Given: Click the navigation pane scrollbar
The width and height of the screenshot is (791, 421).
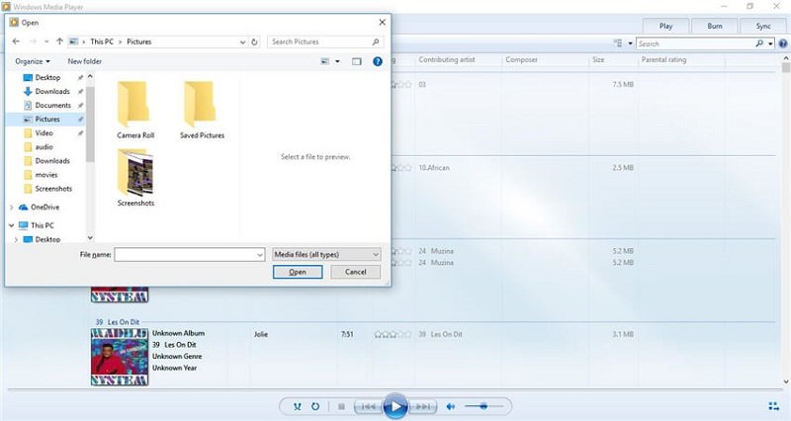Looking at the screenshot, I should click(90, 125).
